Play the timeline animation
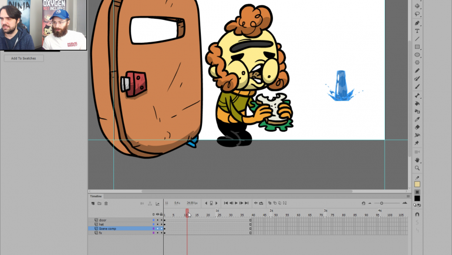This screenshot has height=255, width=452. click(237, 203)
